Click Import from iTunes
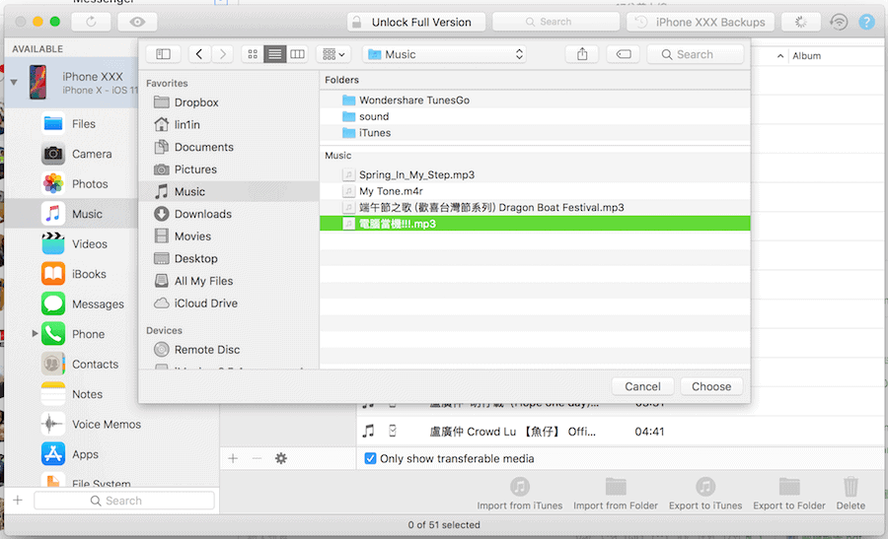Image resolution: width=888 pixels, height=539 pixels. pos(519,494)
